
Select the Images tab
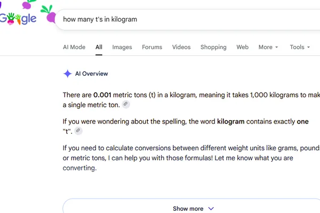[x=122, y=47]
